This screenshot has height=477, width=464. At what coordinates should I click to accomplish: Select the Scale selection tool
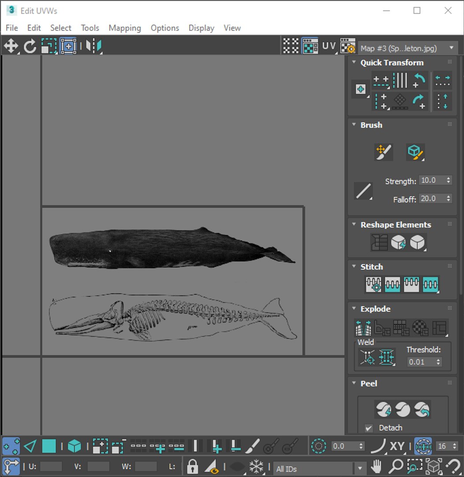pyautogui.click(x=49, y=46)
